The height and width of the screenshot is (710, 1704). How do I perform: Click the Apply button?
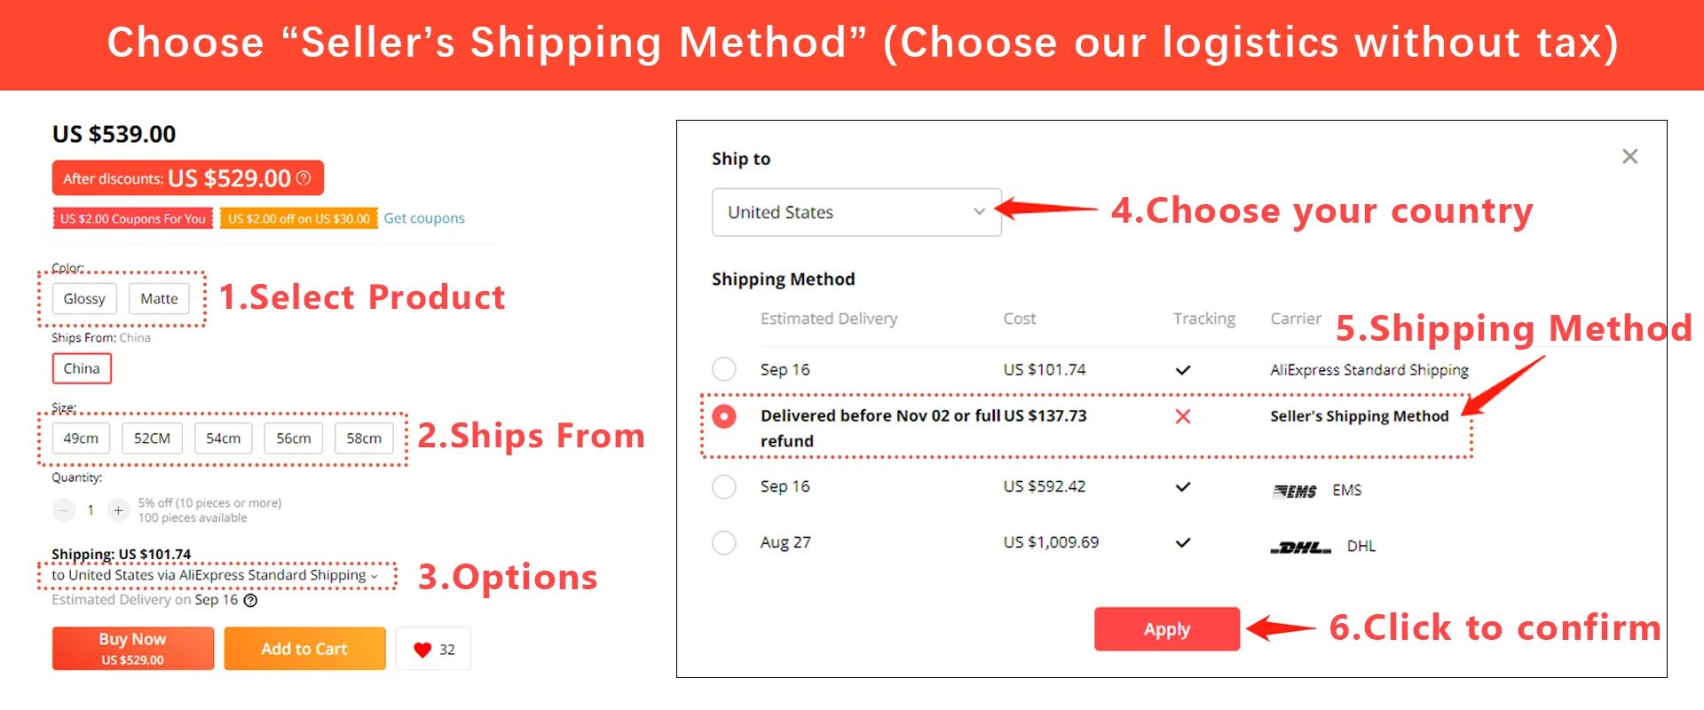[x=1167, y=629]
